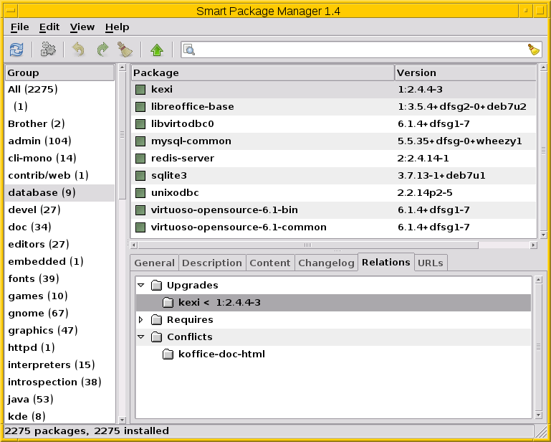
Task: Toggle the install status box for kexi
Action: [140, 90]
